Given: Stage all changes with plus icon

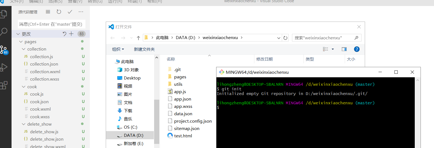Looking at the screenshot, I should 71,34.
